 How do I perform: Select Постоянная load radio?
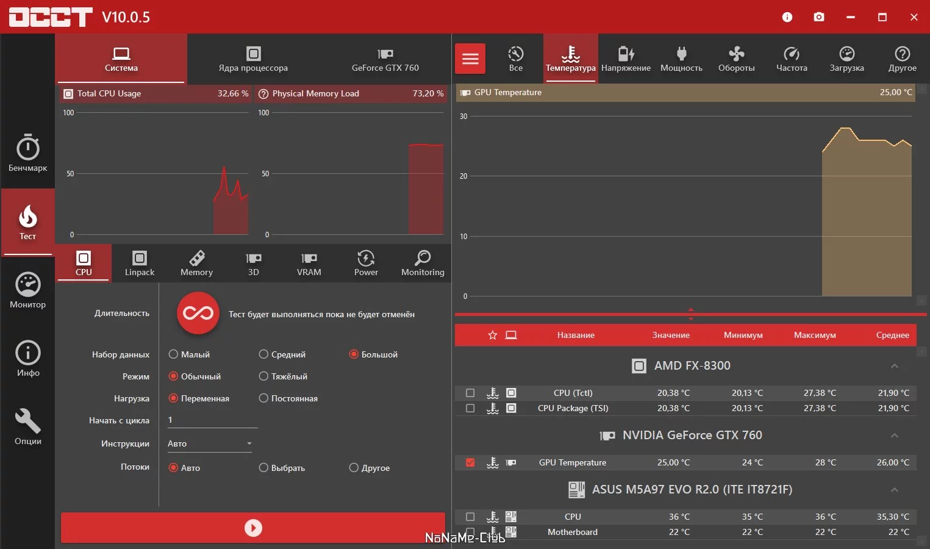[x=288, y=398]
